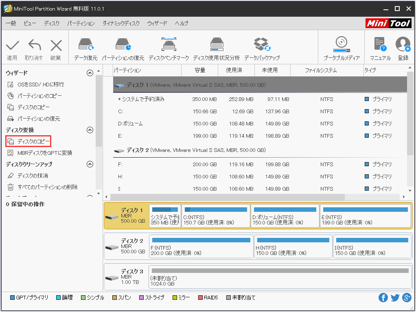This screenshot has height=312, width=416.
Task: Select すべてのパーティションの削除
Action: click(42, 187)
